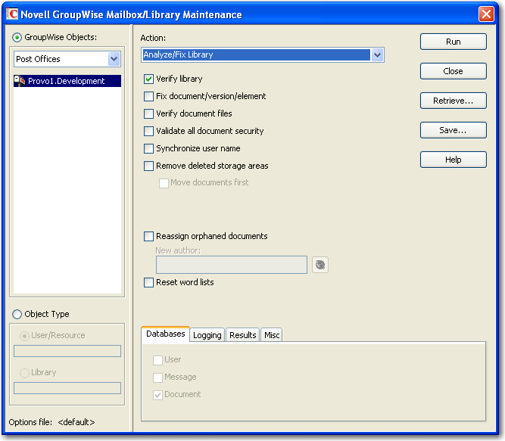Enable Fix document/version/element option
505x441 pixels.
click(x=149, y=96)
